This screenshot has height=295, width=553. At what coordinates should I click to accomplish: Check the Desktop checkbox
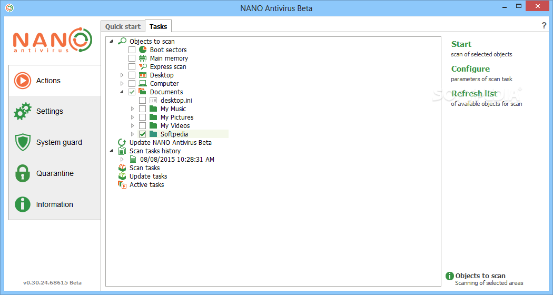132,75
